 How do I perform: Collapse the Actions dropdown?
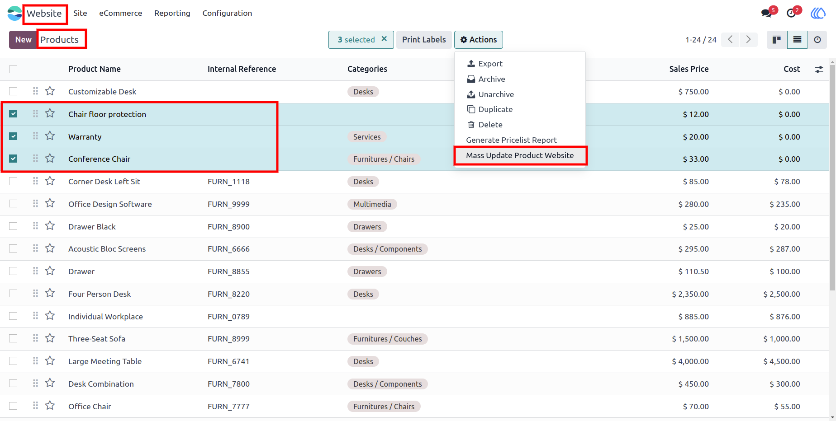pos(479,40)
